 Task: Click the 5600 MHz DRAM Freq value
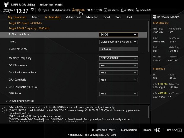tap(173, 51)
